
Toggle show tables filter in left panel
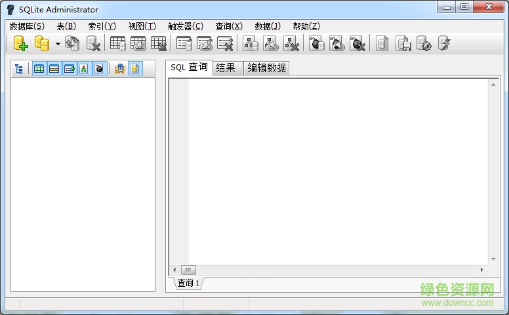[x=39, y=69]
